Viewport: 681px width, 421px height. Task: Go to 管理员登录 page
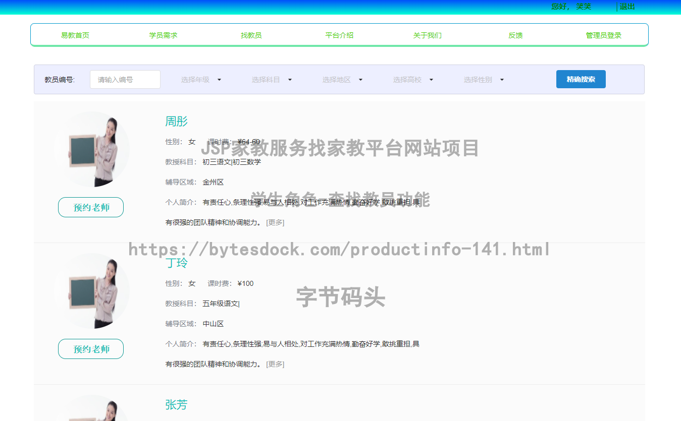click(x=603, y=35)
